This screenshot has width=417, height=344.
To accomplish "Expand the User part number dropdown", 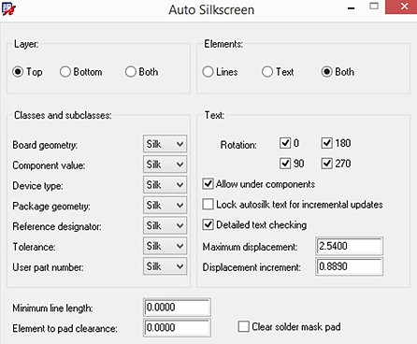I will (x=165, y=266).
